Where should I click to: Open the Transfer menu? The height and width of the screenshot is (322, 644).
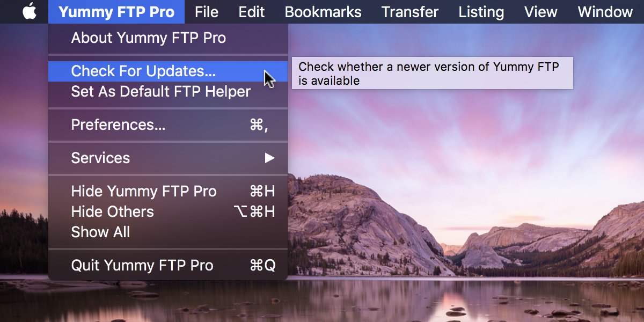click(410, 12)
